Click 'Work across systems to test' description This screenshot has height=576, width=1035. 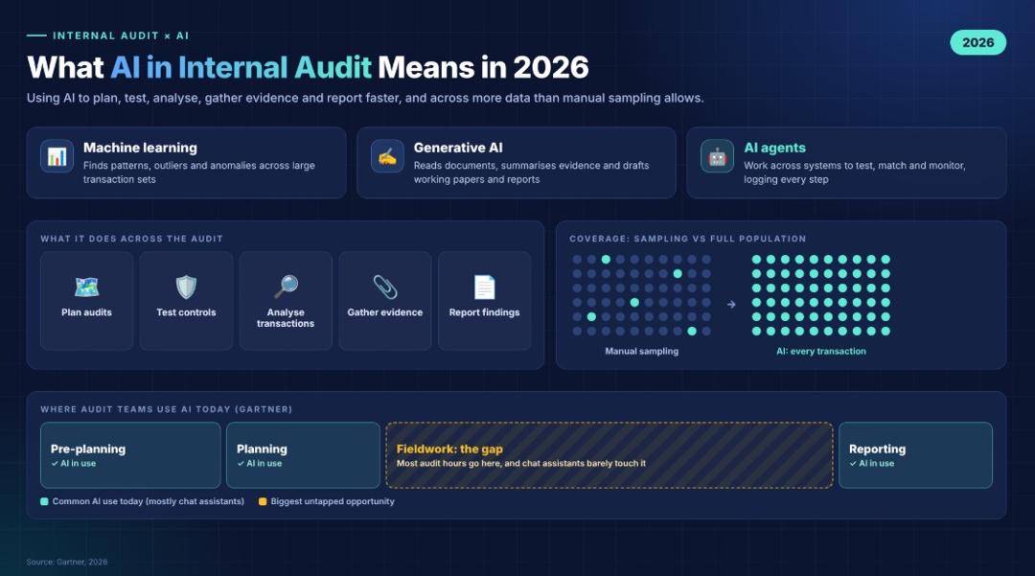coord(855,173)
